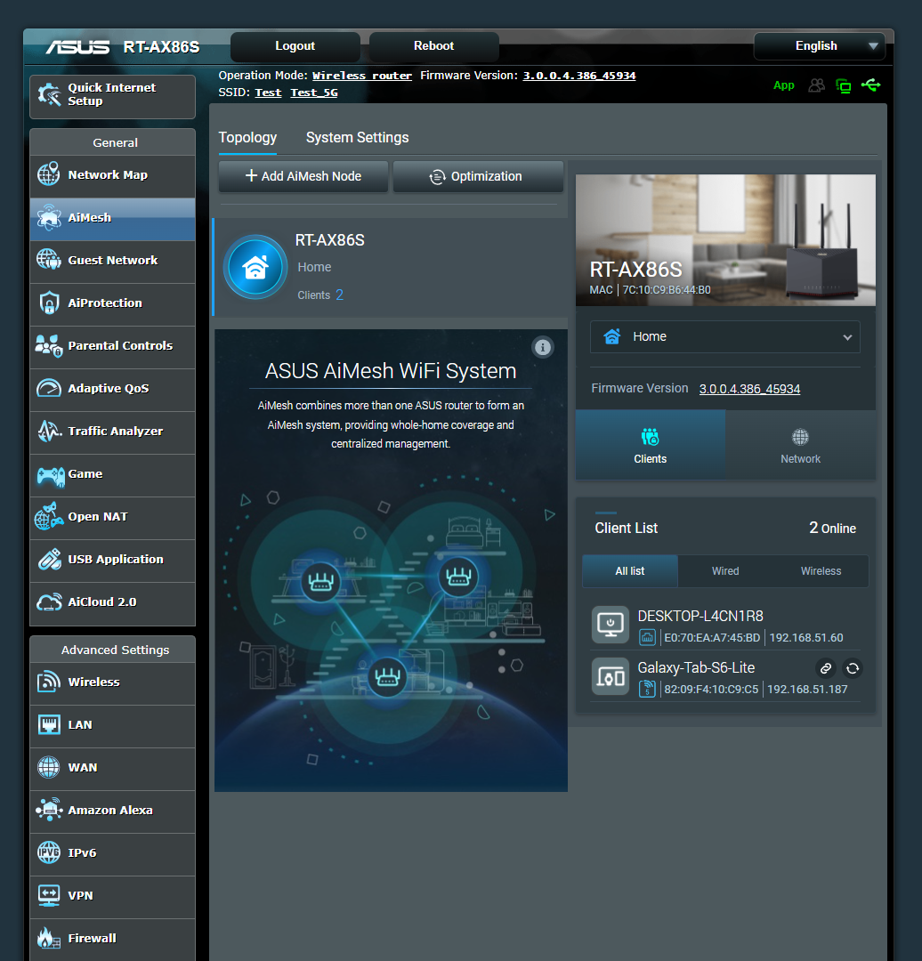Click the RT-AX86S home node icon

tap(255, 267)
